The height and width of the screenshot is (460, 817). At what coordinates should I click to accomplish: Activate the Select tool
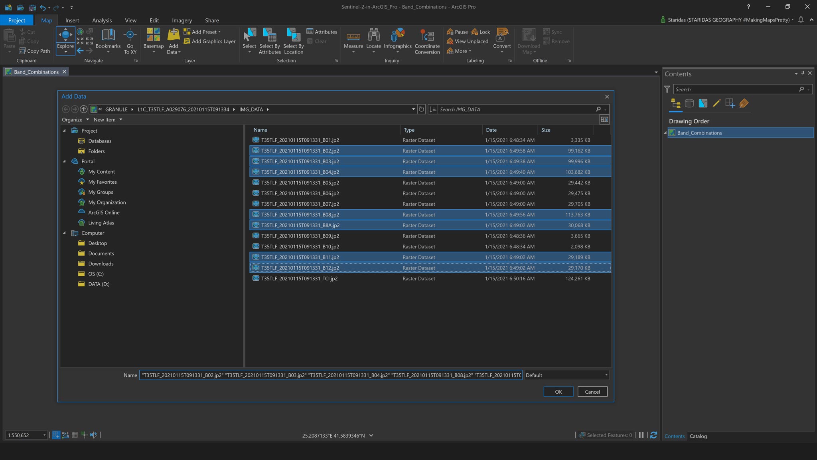249,41
